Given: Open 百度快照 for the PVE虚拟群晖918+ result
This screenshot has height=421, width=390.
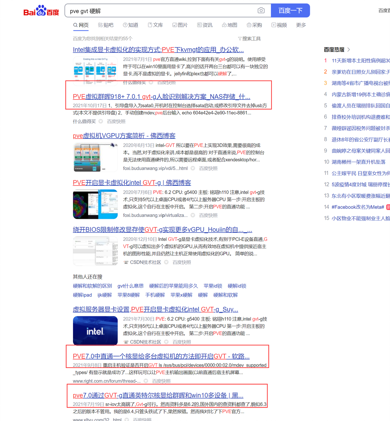Looking at the screenshot, I should [x=116, y=121].
